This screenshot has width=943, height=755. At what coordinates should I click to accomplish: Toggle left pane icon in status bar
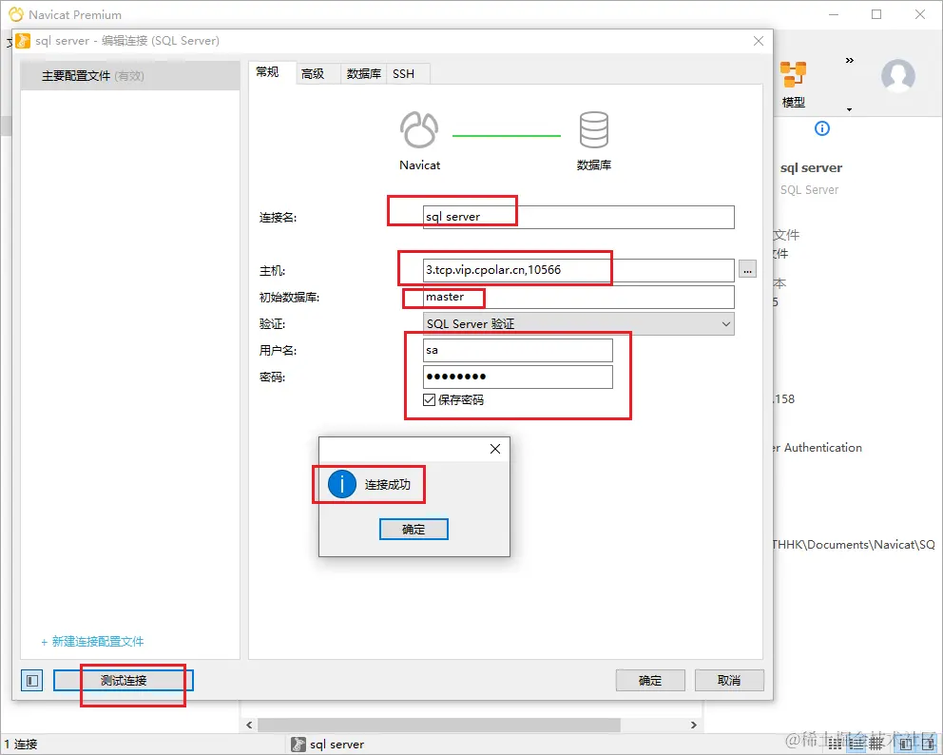(906, 745)
